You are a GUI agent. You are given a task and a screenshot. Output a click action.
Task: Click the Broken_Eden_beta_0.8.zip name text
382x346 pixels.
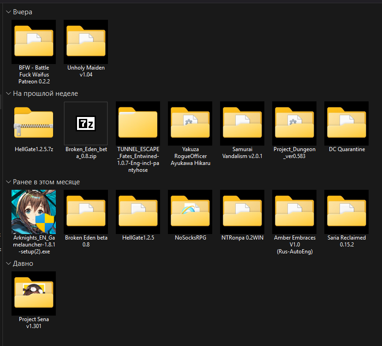coord(86,152)
